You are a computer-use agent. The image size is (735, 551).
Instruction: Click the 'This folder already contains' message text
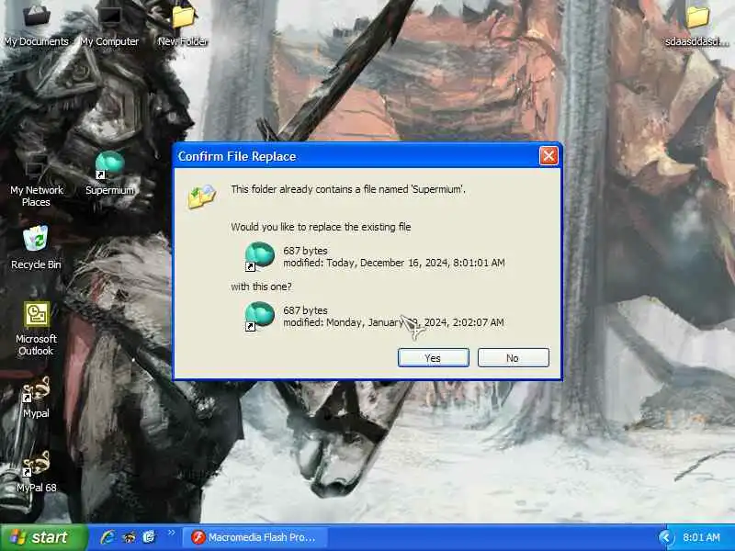(348, 189)
